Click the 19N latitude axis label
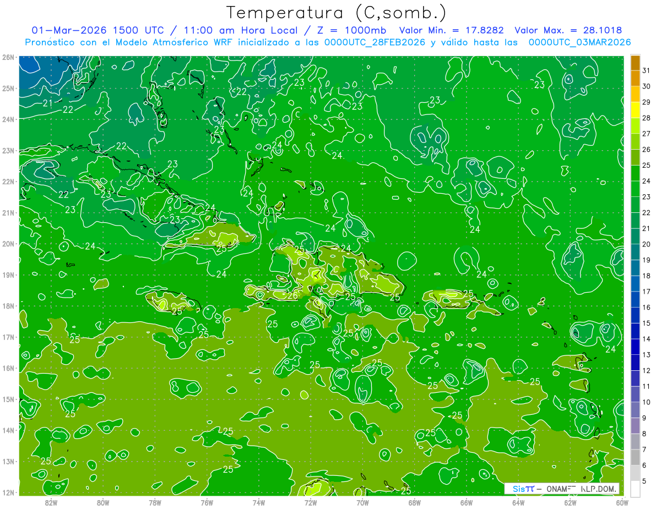 pos(8,275)
